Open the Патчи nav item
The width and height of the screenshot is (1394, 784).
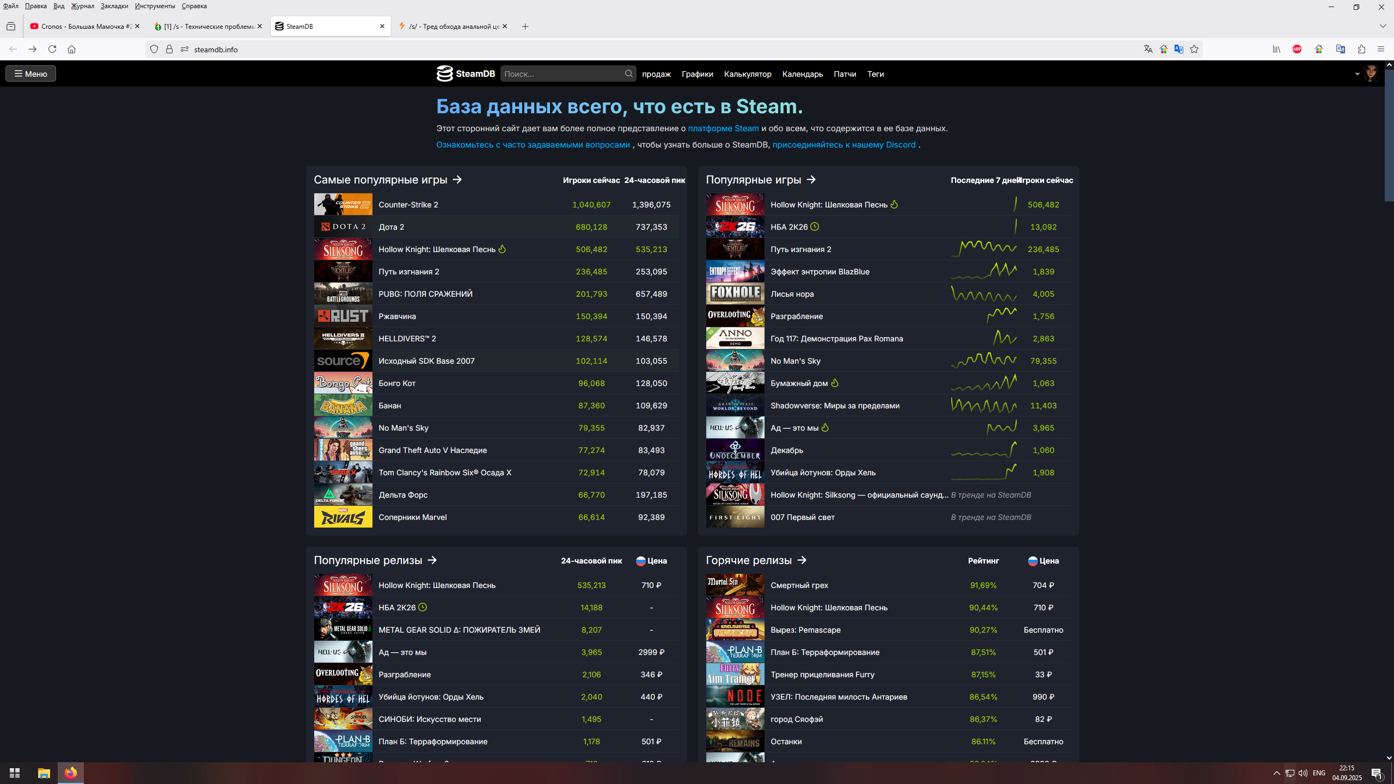(x=845, y=74)
